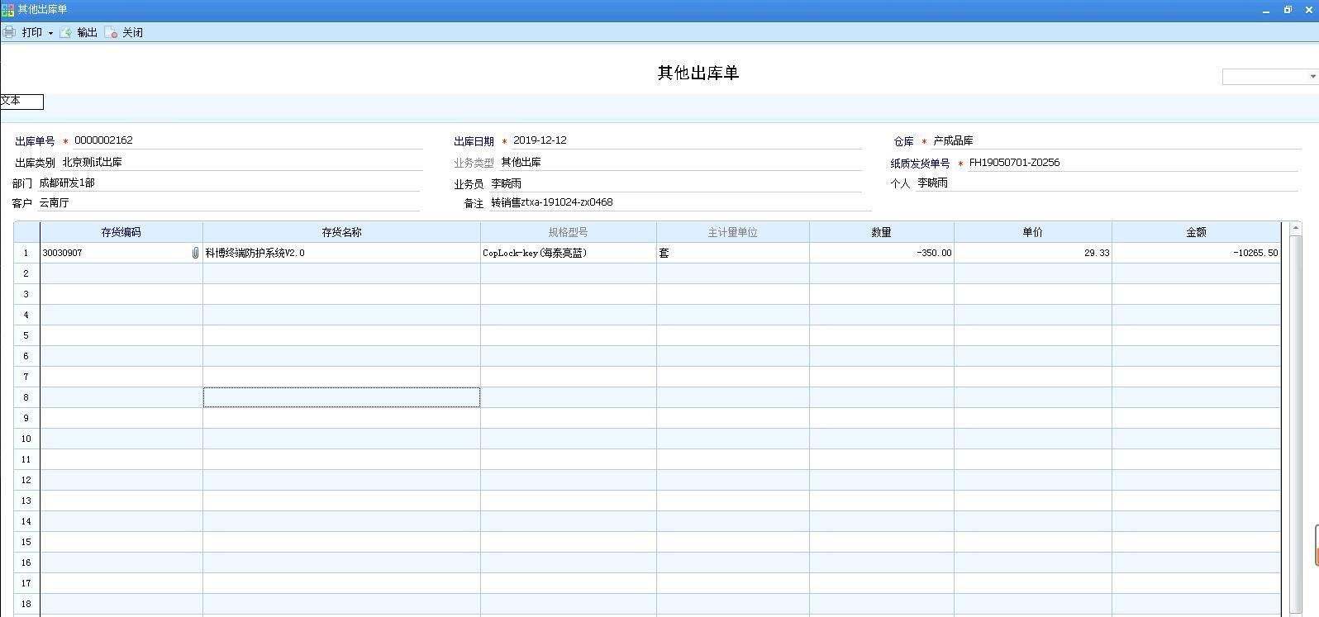Click cell CopLock-key(海泰亮蓝)
Screen dimensions: 1319x617
(x=569, y=253)
